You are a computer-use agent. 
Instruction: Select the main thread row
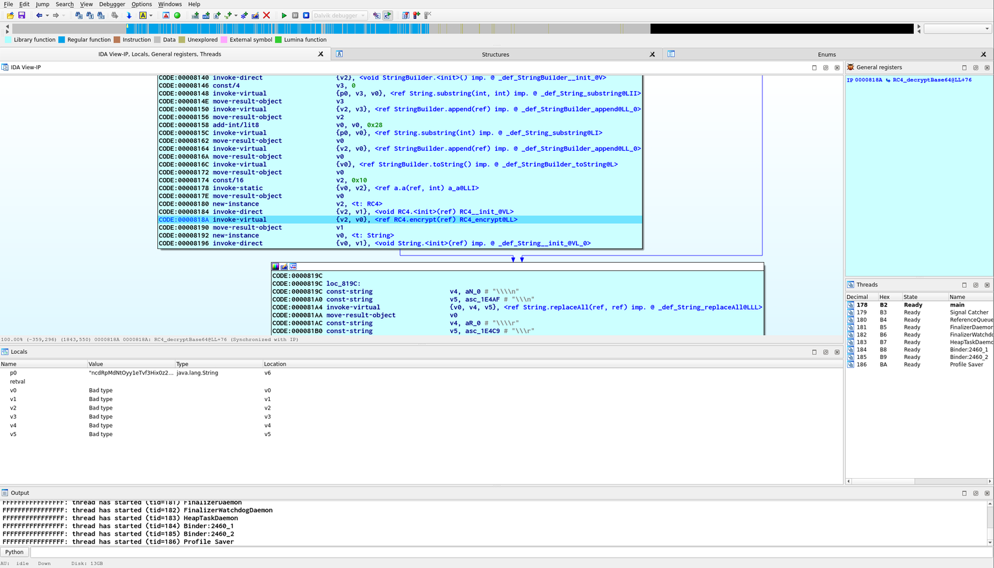tap(919, 305)
